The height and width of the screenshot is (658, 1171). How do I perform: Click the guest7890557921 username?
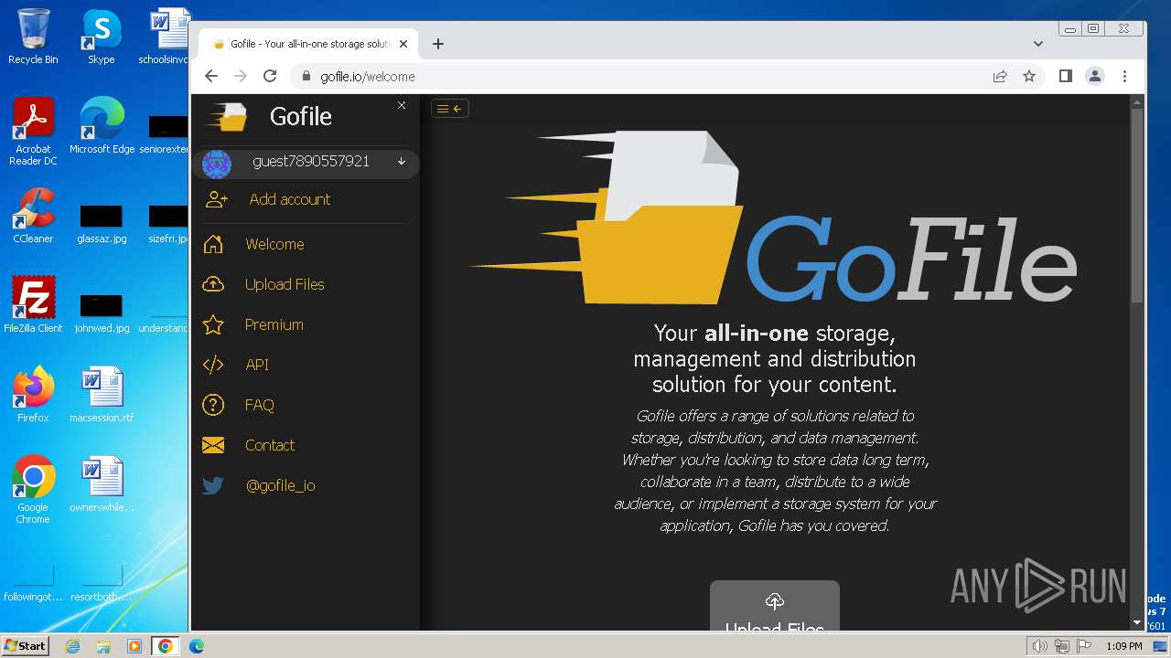click(x=311, y=161)
